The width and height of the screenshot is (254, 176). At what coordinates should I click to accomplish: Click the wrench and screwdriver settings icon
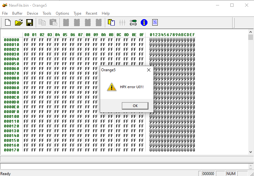click(x=133, y=22)
